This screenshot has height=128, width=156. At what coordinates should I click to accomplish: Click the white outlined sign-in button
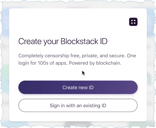click(x=78, y=105)
